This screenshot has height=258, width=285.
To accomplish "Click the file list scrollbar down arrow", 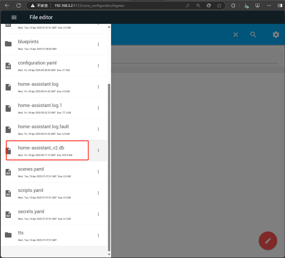I will 109,254.
